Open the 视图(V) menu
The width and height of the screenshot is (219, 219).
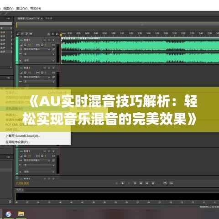click(8, 8)
